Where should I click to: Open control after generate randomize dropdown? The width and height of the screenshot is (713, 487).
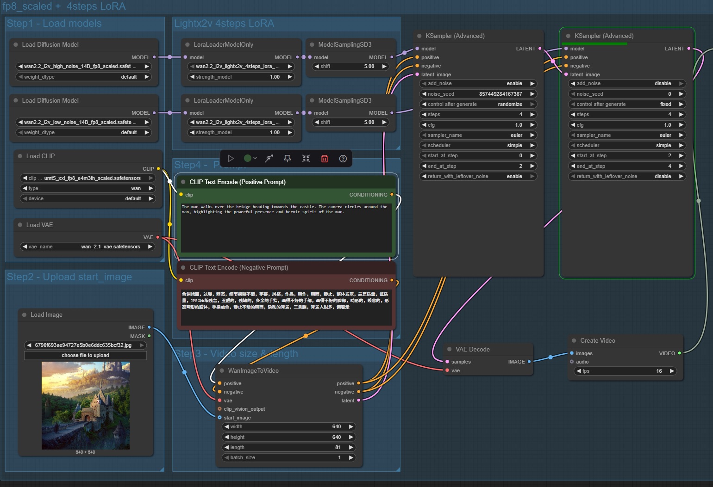click(x=478, y=104)
